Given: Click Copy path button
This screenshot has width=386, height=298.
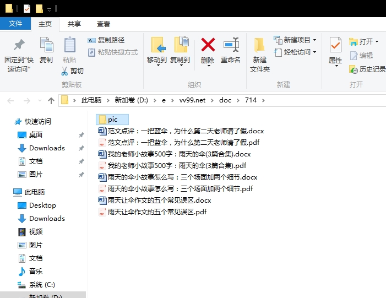Looking at the screenshot, I should pos(106,40).
